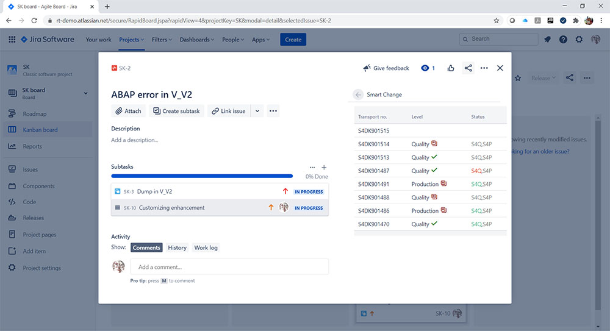Click the Jira Software logo
Image resolution: width=610 pixels, height=331 pixels.
tap(48, 39)
